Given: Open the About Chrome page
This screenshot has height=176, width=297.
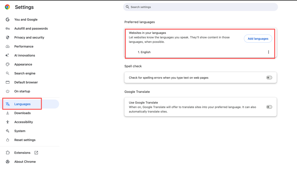Looking at the screenshot, I should point(25,162).
